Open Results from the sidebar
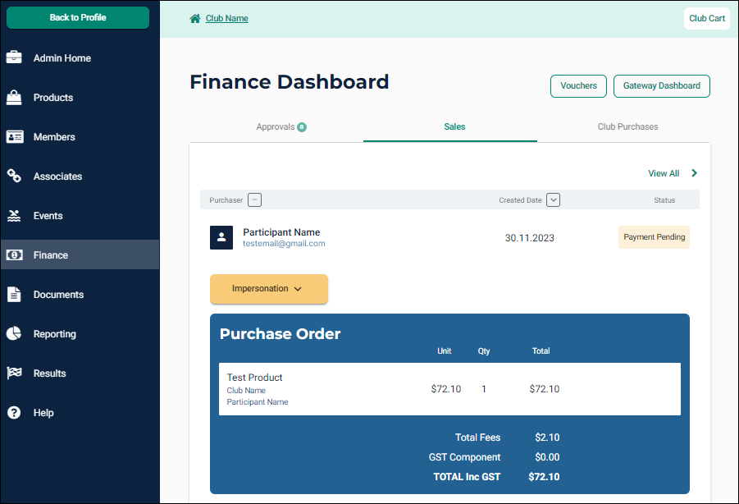 (x=80, y=373)
